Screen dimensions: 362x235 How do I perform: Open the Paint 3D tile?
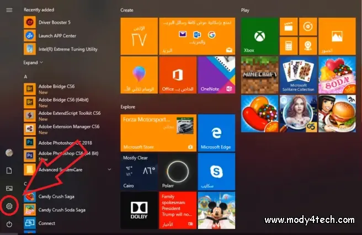(139, 75)
